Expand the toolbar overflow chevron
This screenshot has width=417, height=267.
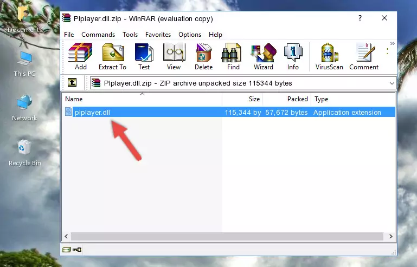[392, 43]
